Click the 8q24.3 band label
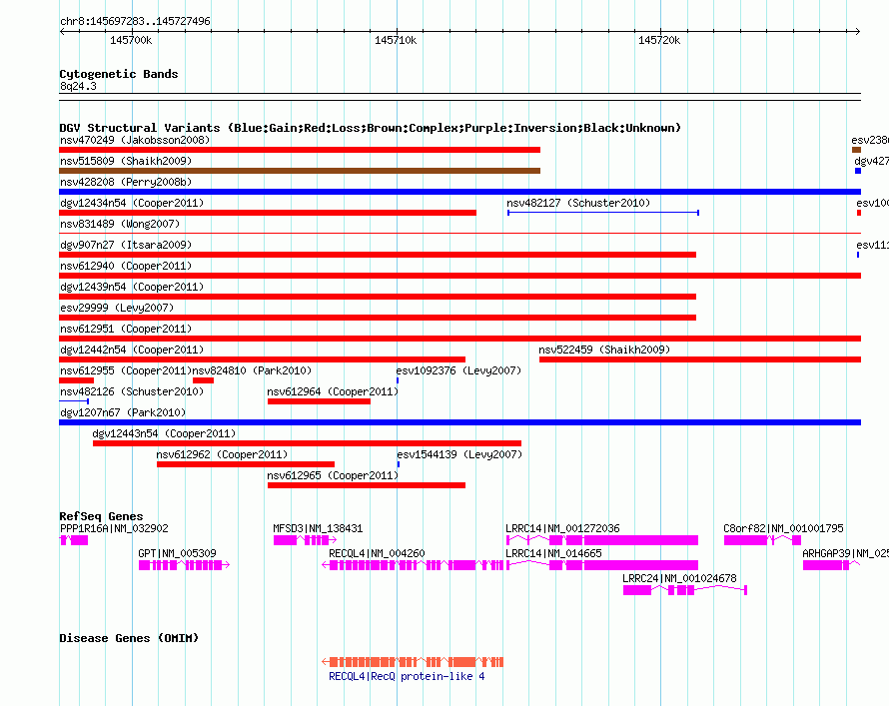Image resolution: width=889 pixels, height=706 pixels. [x=78, y=86]
